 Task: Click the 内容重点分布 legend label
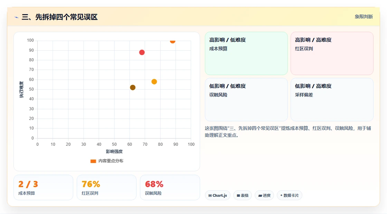[111, 161]
